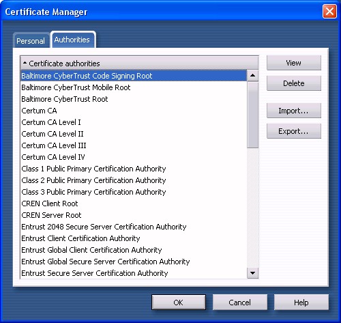The image size is (341, 323).
Task: Click the scrollbar up arrow
Action: click(252, 75)
